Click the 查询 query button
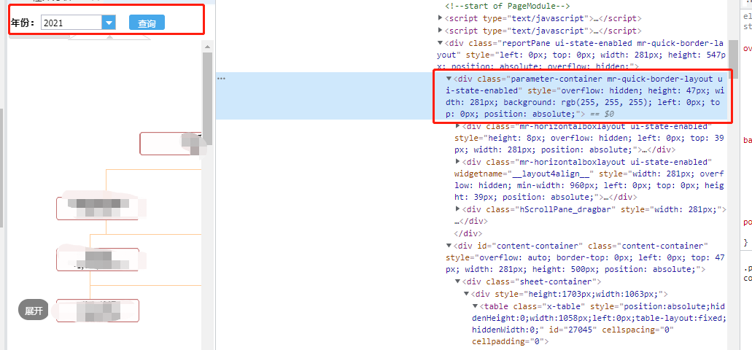The width and height of the screenshot is (752, 350). 147,23
